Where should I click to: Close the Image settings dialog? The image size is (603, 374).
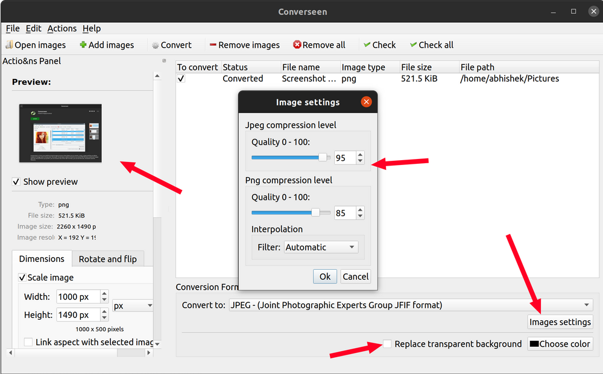(366, 102)
